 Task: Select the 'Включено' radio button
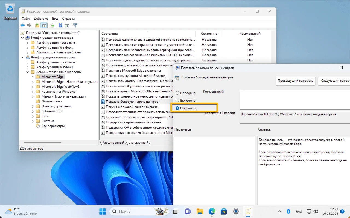(177, 101)
